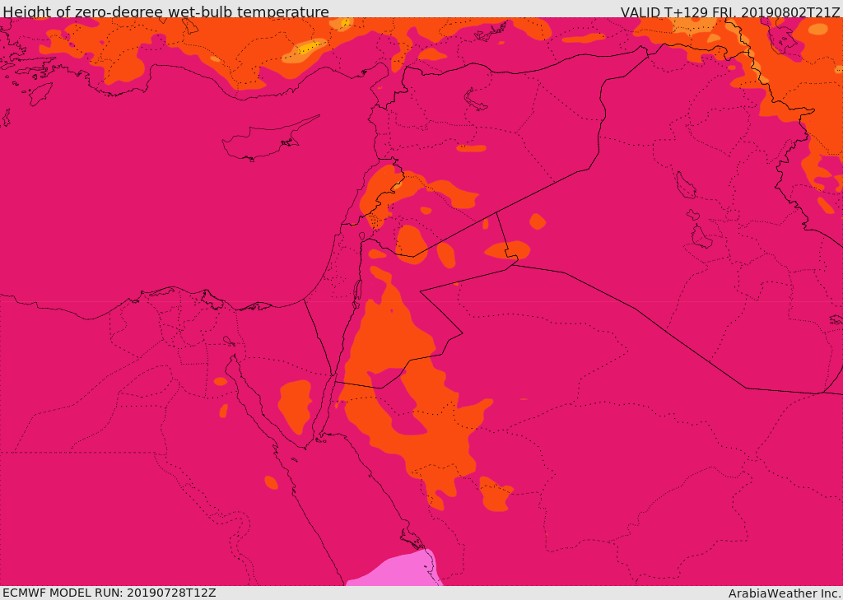This screenshot has width=843, height=600.
Task: Click the 'Height of zero-degree wet-bulb temperature' title
Action: [165, 12]
